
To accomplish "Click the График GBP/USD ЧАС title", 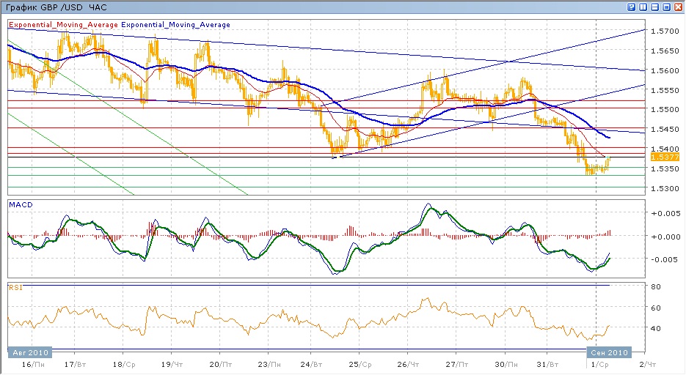I will click(x=55, y=7).
